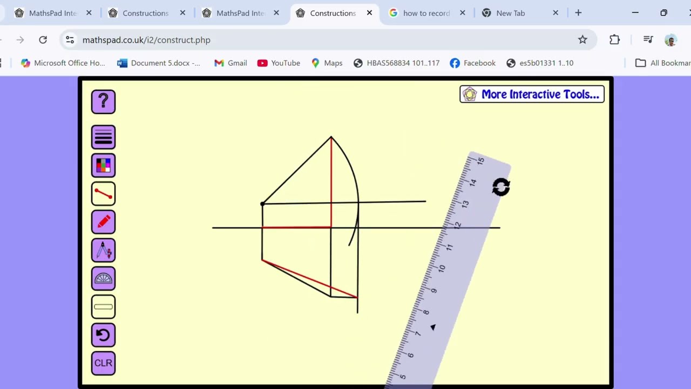This screenshot has height=389, width=691.
Task: Open the Facebook bookmark
Action: pyautogui.click(x=472, y=63)
